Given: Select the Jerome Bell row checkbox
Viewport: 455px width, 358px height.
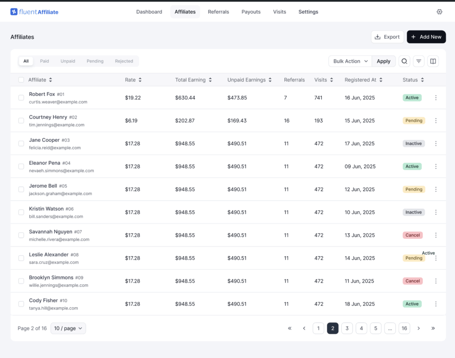Looking at the screenshot, I should point(21,190).
